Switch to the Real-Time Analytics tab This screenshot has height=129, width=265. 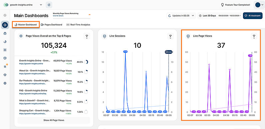[78, 25]
